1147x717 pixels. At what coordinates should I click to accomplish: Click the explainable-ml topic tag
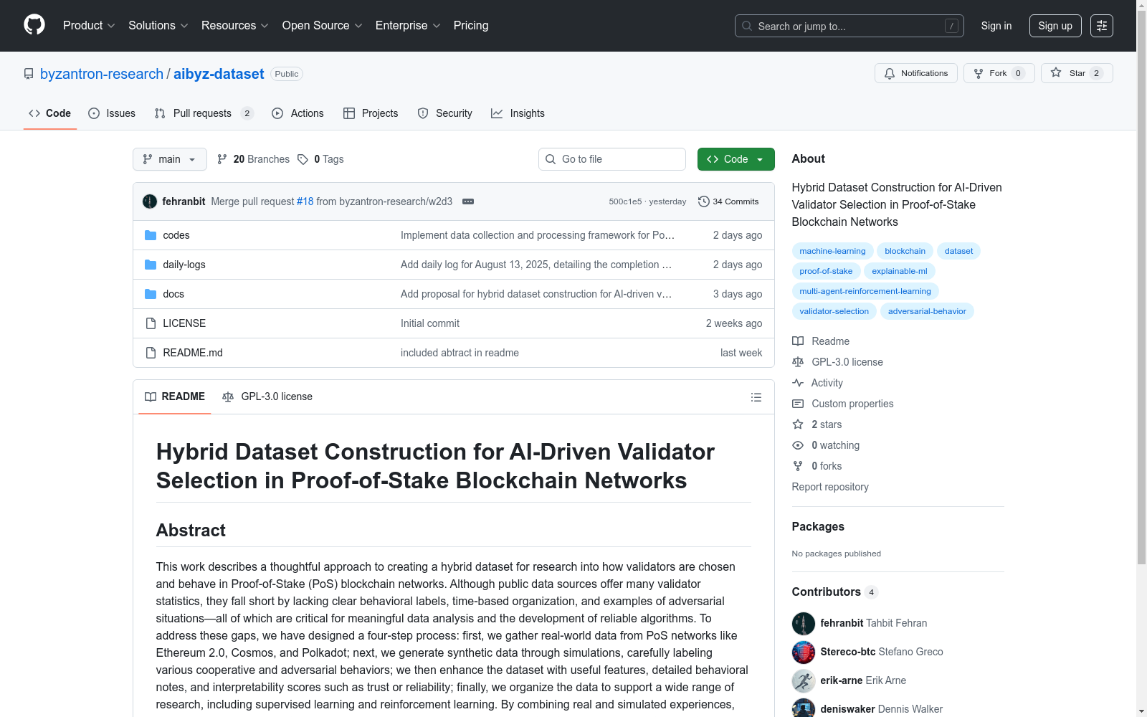point(900,271)
